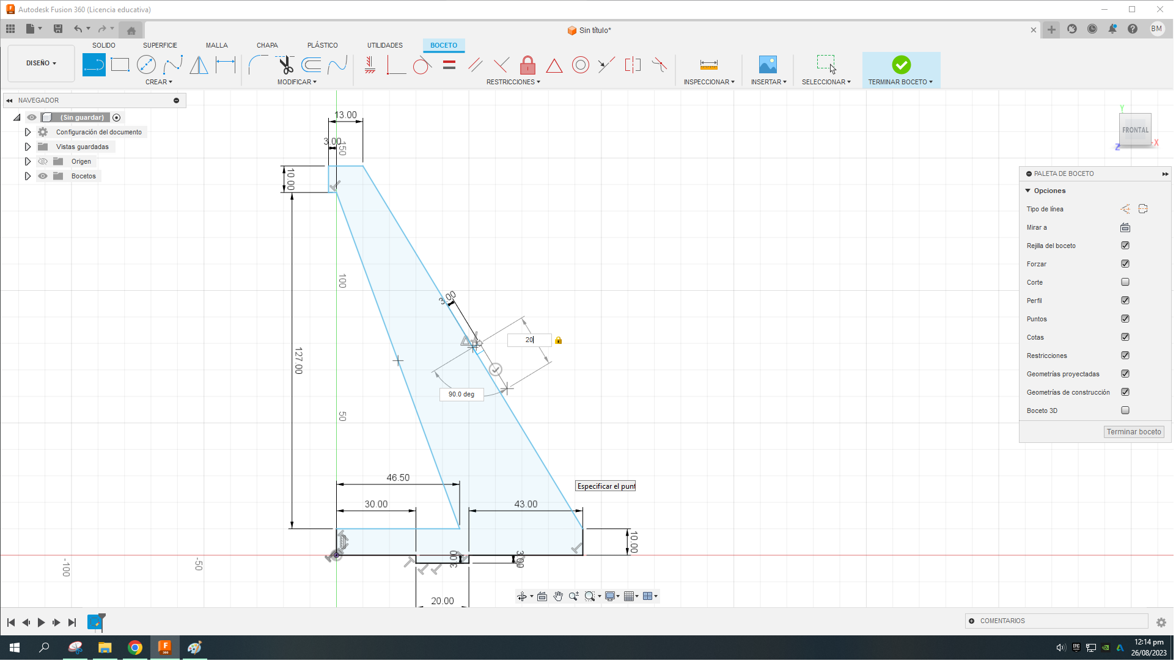Open Google Chrome from the taskbar
The width and height of the screenshot is (1176, 661).
click(134, 647)
